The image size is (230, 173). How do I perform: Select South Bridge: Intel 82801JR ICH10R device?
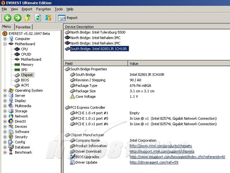point(99,49)
